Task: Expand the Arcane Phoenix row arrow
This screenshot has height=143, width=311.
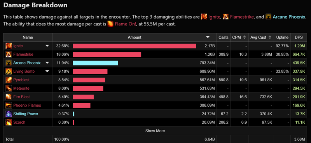Action: point(47,63)
